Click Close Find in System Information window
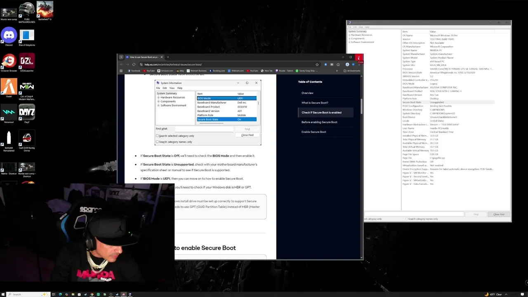Viewport: 528px width, 297px height. (499, 214)
